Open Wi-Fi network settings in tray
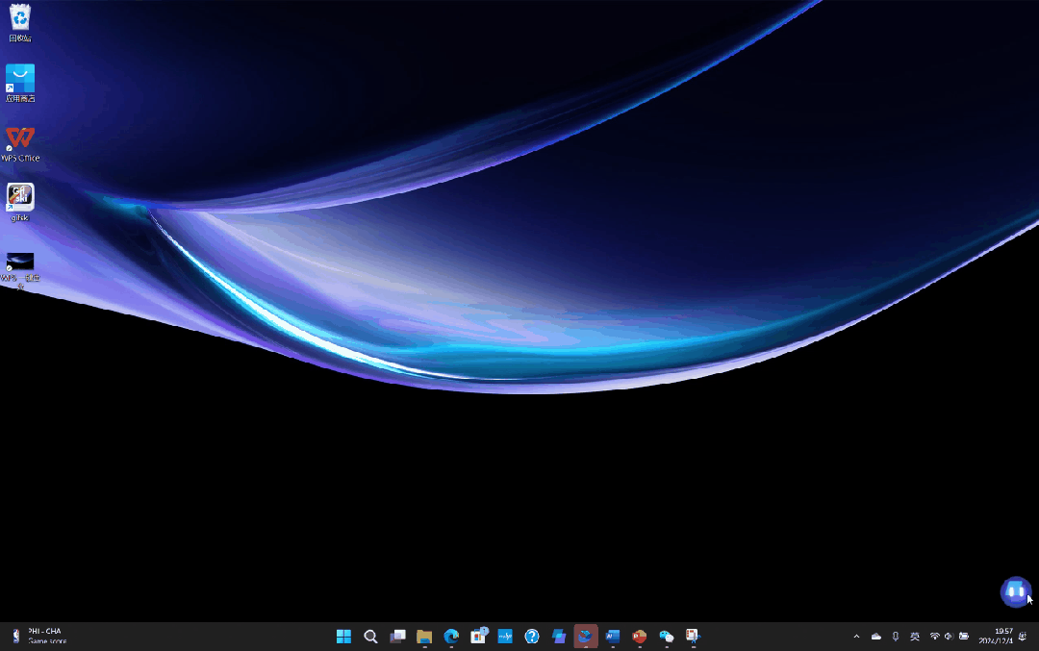The height and width of the screenshot is (651, 1039). coord(934,637)
